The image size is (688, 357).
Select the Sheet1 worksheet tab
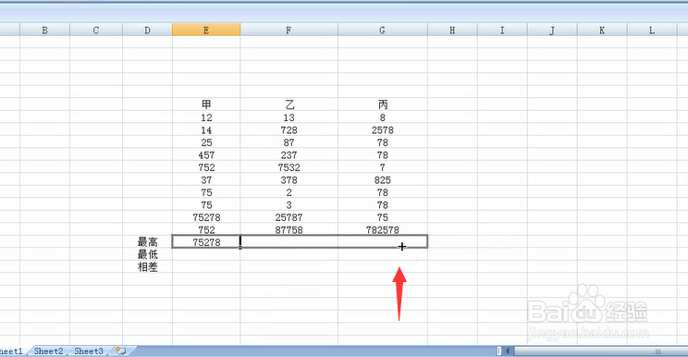point(11,351)
